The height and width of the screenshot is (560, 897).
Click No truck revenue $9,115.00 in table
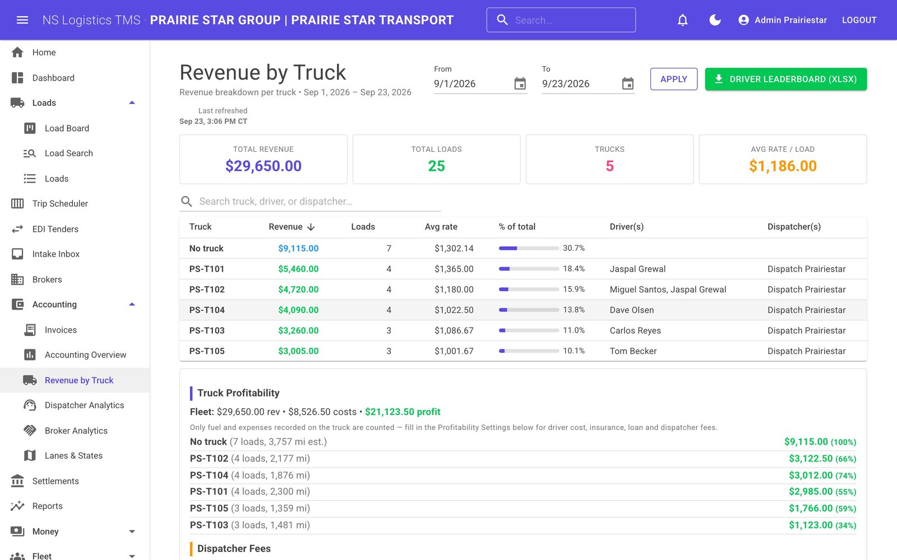point(298,249)
